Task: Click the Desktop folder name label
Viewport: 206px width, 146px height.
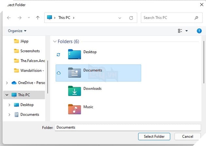Action: (x=90, y=52)
